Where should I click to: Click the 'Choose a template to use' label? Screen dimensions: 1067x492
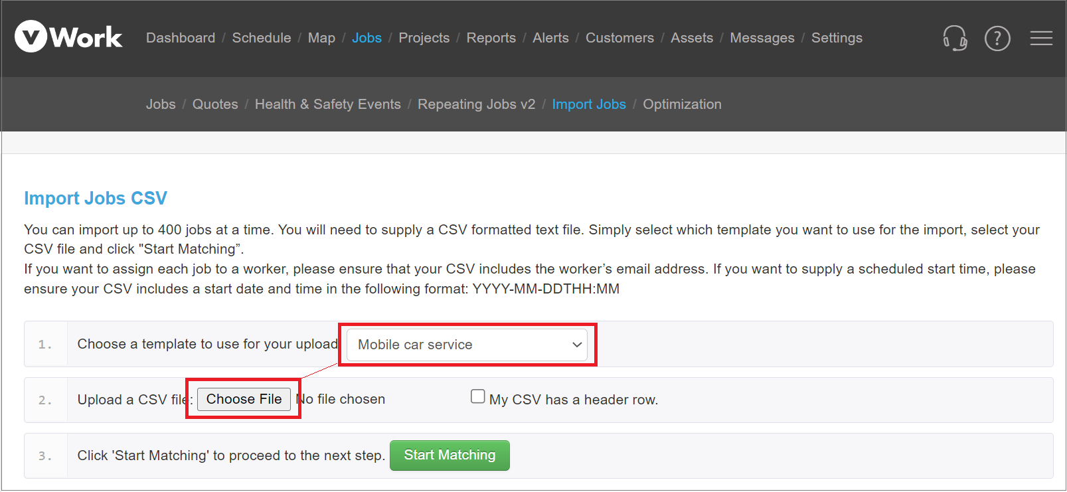click(x=208, y=344)
